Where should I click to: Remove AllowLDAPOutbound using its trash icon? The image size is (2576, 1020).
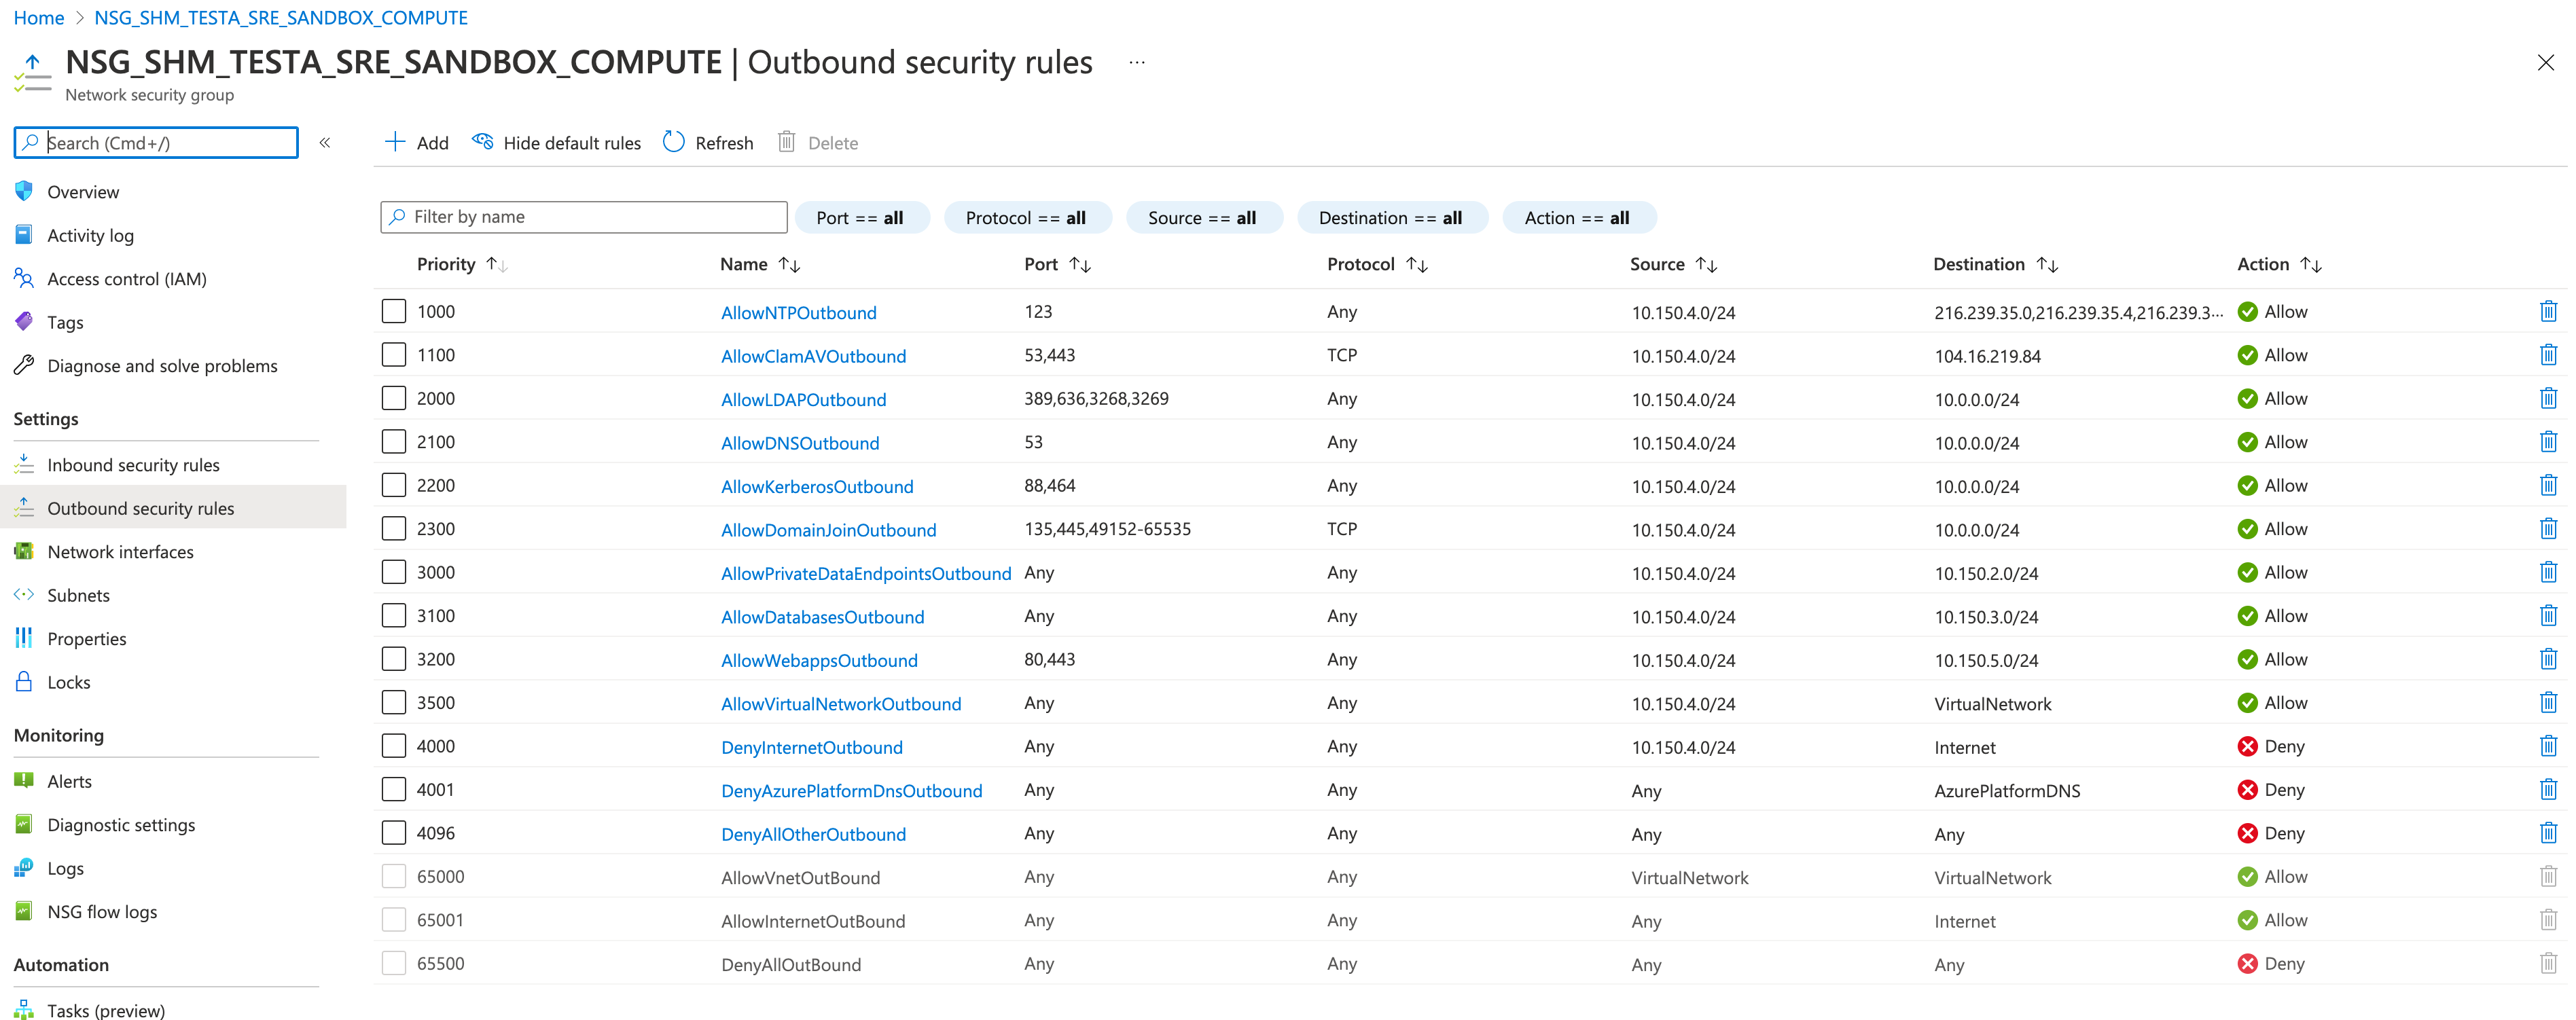pyautogui.click(x=2547, y=398)
